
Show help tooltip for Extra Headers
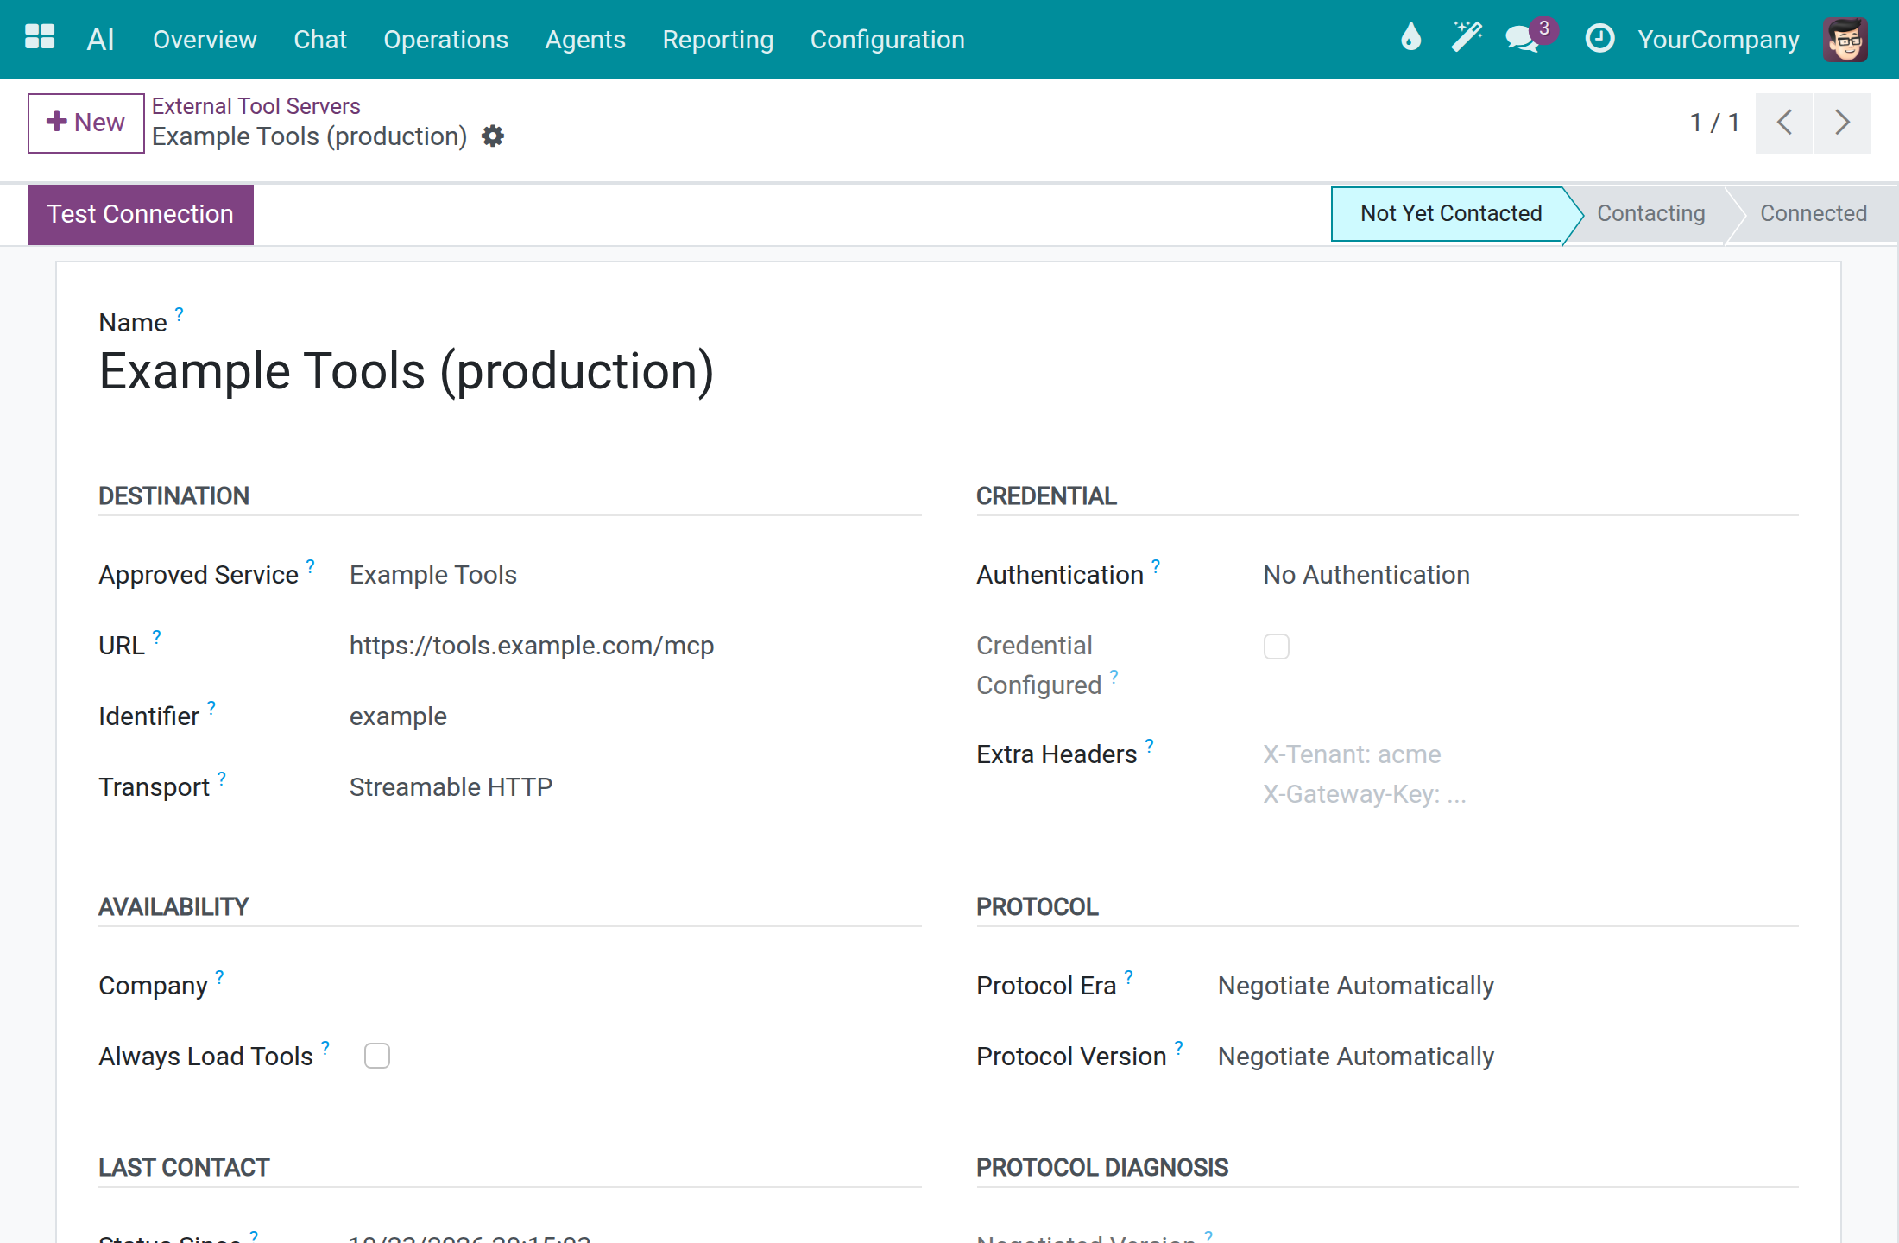point(1149,746)
